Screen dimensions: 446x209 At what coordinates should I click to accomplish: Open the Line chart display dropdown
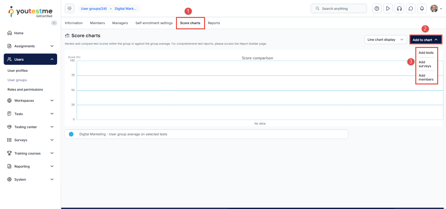point(385,40)
